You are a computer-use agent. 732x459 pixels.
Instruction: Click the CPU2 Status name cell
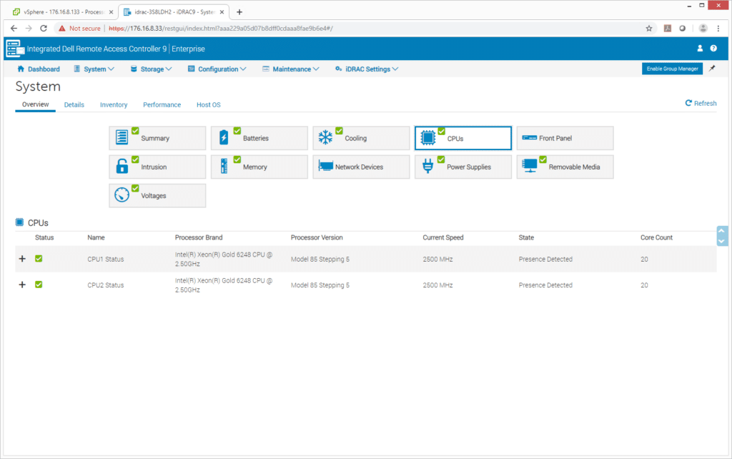click(x=106, y=285)
